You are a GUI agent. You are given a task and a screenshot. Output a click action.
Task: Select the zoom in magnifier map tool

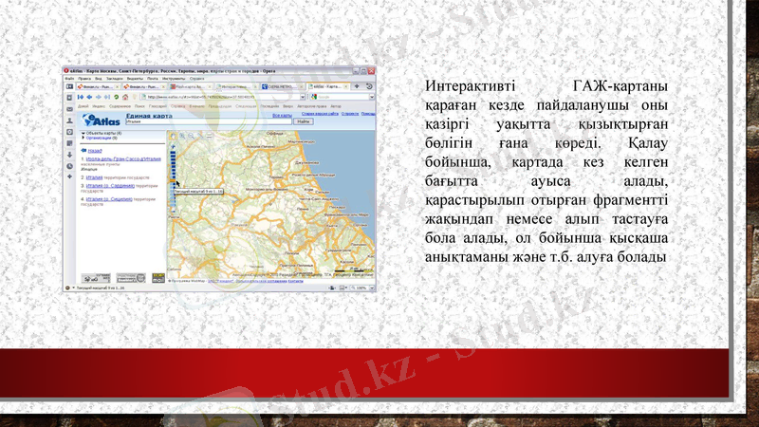[x=182, y=136]
